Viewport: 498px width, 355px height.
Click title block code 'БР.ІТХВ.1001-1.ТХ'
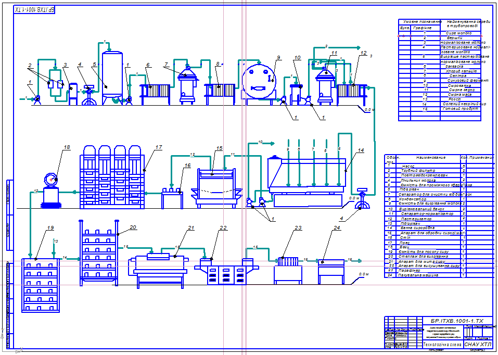pyautogui.click(x=457, y=321)
